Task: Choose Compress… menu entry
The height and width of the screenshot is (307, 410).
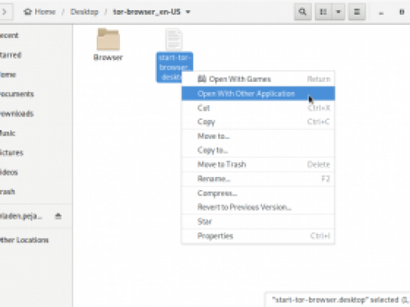Action: click(x=258, y=193)
